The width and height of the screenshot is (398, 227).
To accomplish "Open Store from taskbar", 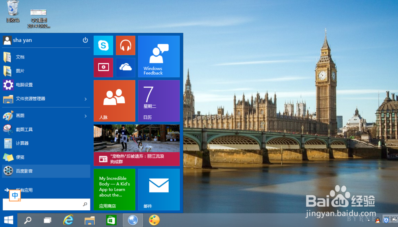I will pyautogui.click(x=111, y=220).
